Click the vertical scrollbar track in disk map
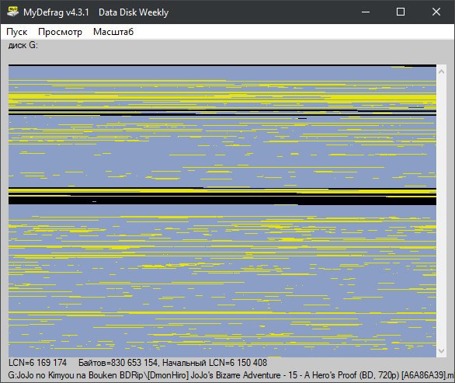Screen dimensions: 455x383 pyautogui.click(x=441, y=211)
